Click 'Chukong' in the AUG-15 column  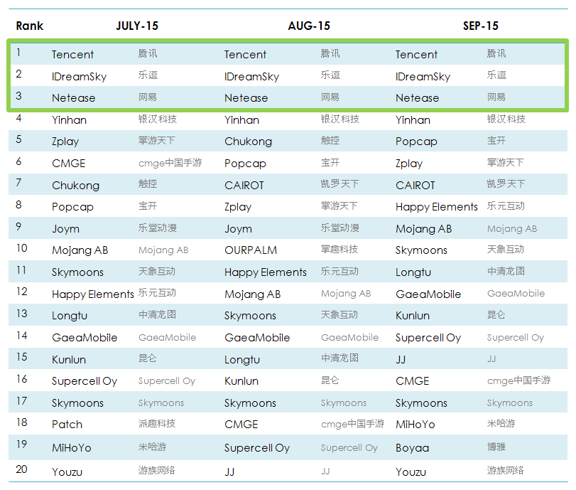coord(249,142)
